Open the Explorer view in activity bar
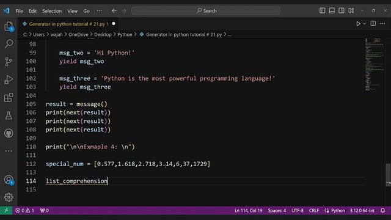This screenshot has width=391, height=220. (x=9, y=26)
